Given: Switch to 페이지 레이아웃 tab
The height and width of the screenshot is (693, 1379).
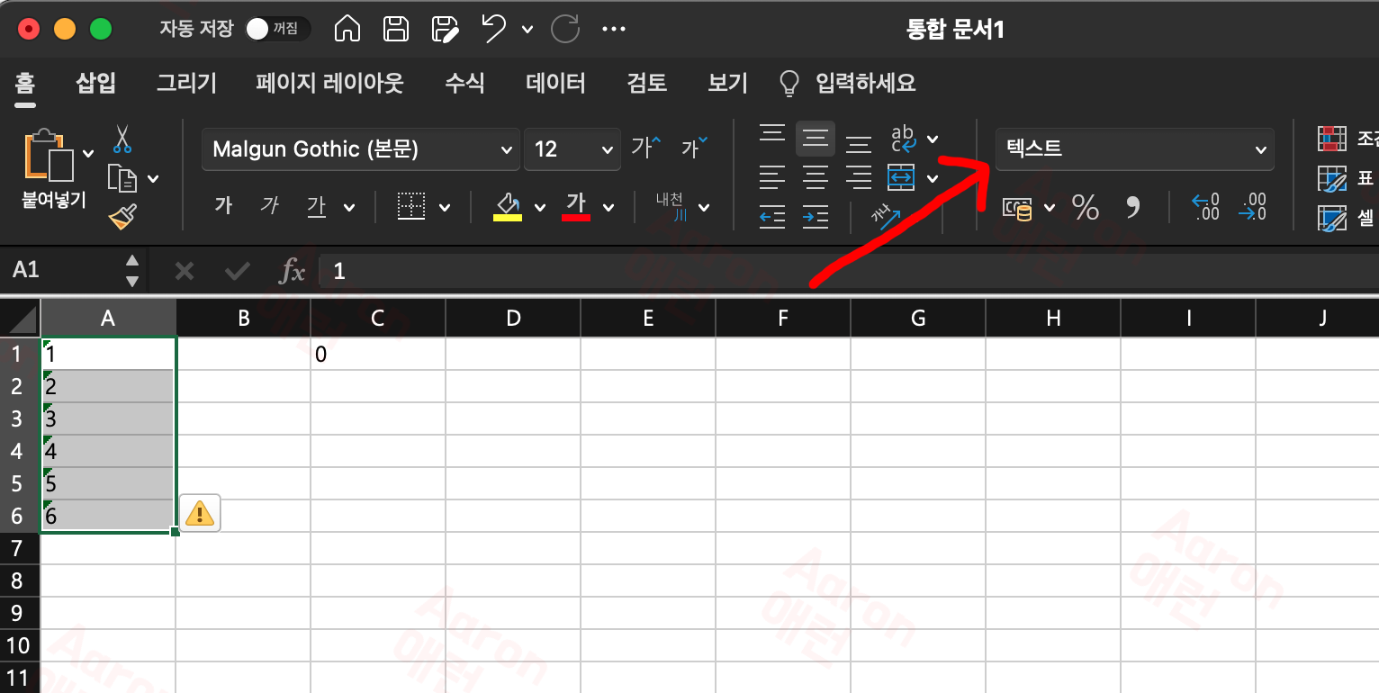Looking at the screenshot, I should tap(329, 84).
